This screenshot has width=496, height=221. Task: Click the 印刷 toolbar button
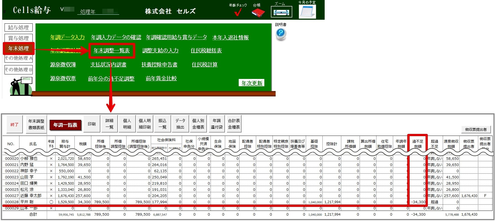[92, 124]
